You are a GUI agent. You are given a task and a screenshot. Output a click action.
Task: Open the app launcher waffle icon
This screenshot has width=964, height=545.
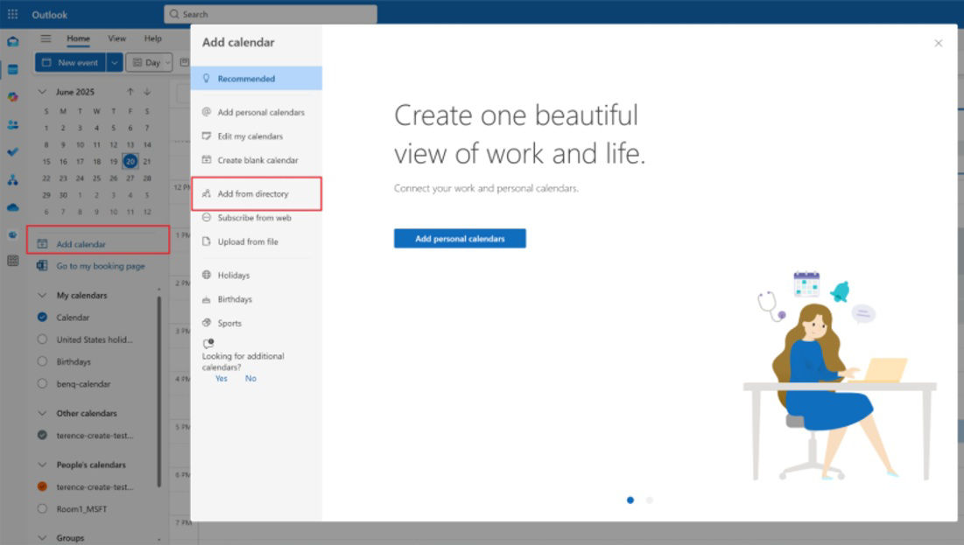12,14
